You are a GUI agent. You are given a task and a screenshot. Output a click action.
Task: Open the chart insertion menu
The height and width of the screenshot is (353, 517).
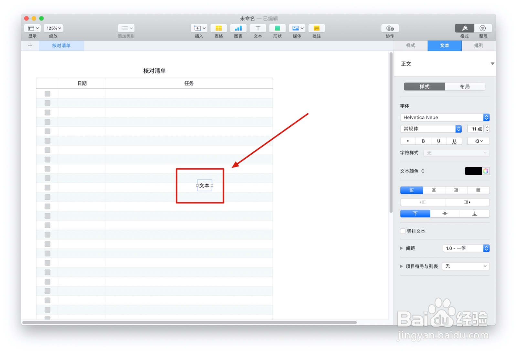coord(238,28)
